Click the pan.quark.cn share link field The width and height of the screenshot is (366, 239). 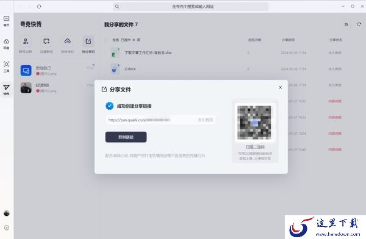click(160, 120)
